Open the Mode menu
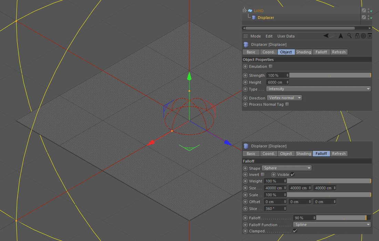 pyautogui.click(x=255, y=36)
